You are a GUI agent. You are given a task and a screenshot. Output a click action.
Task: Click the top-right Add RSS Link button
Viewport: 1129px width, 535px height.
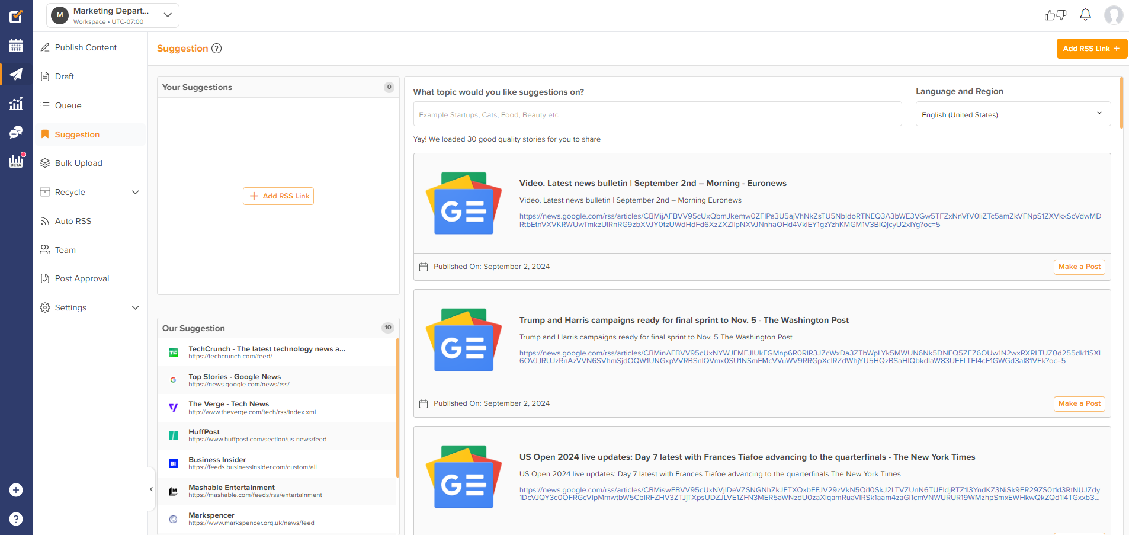coord(1092,49)
